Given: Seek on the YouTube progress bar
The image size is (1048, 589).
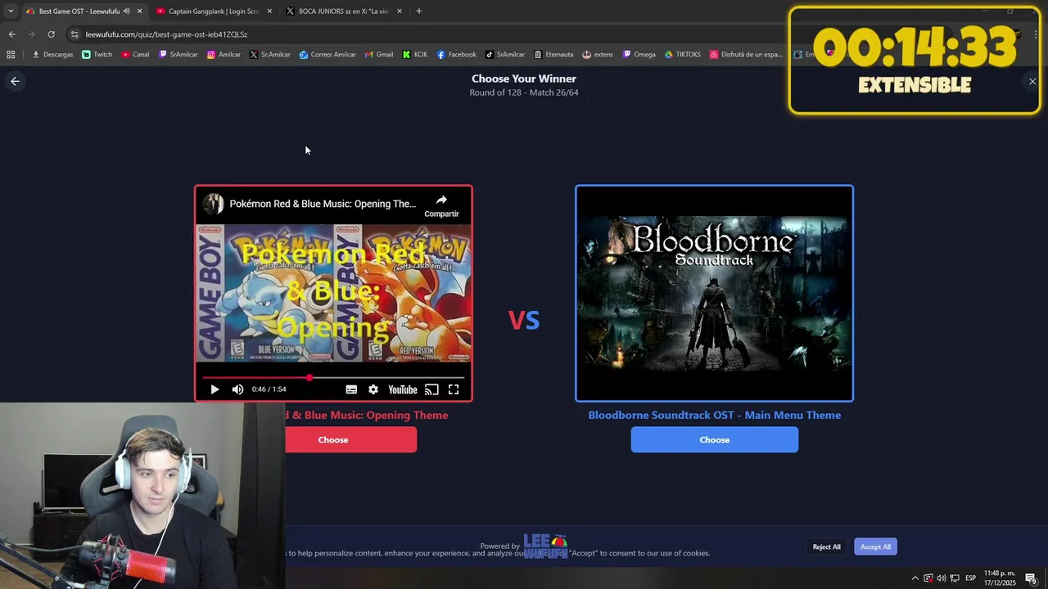Looking at the screenshot, I should pyautogui.click(x=333, y=378).
